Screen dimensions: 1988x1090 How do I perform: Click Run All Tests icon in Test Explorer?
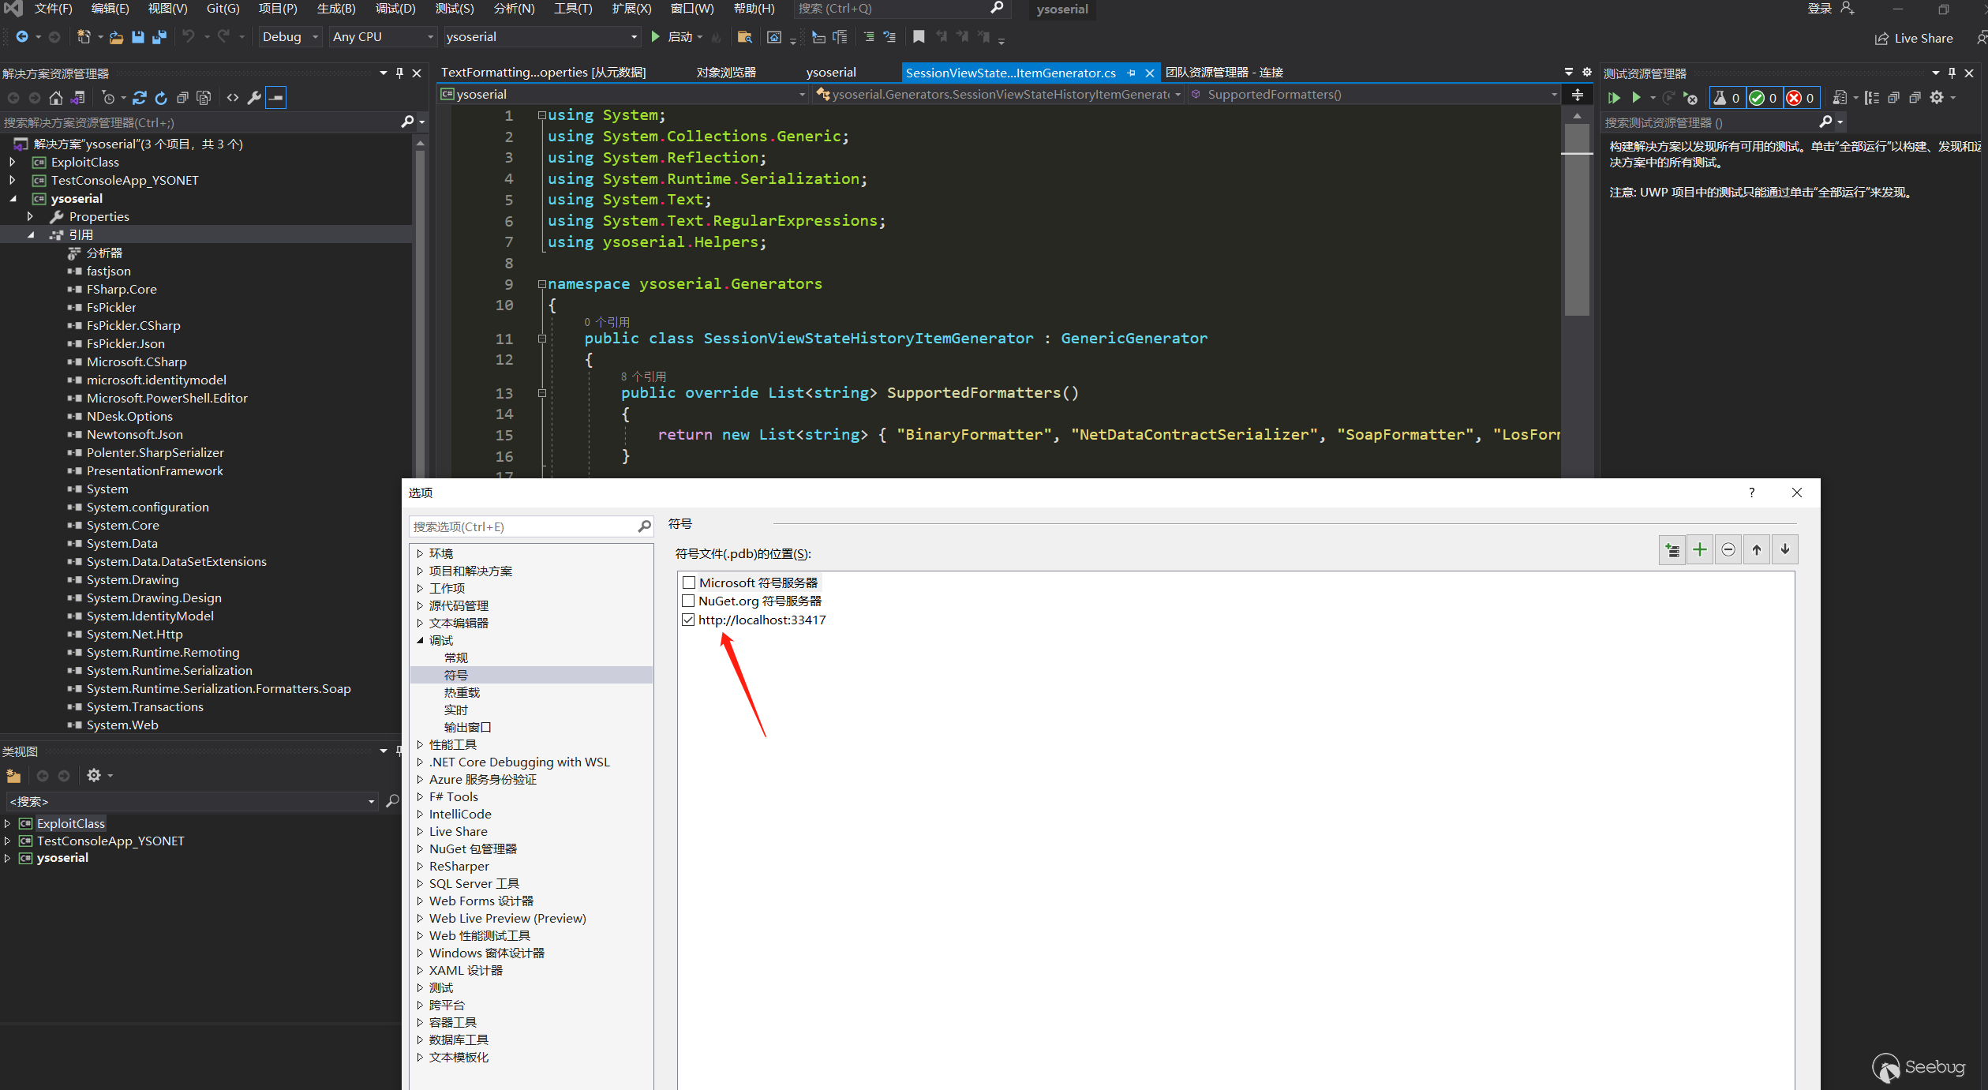pos(1614,98)
